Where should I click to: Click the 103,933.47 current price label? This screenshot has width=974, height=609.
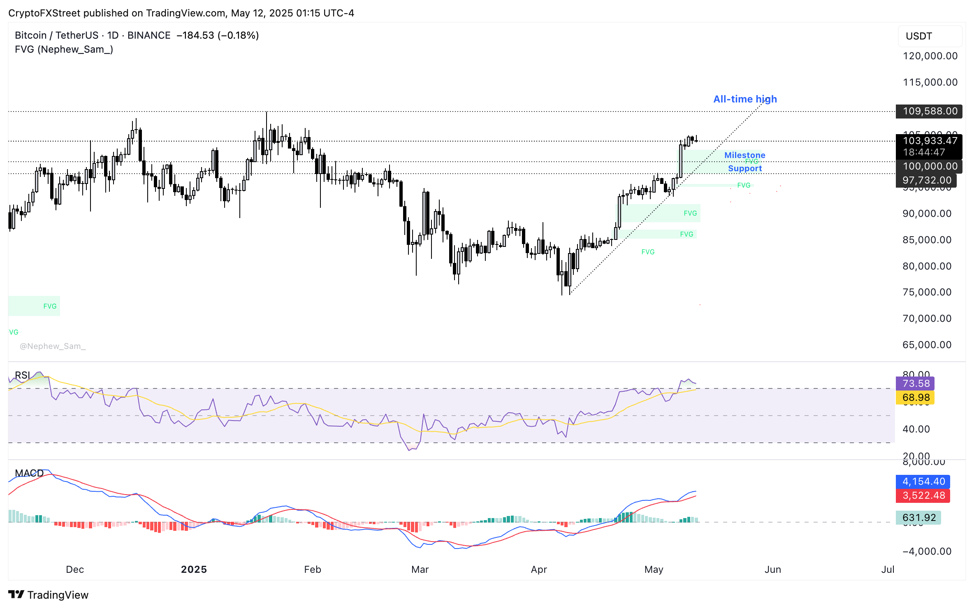[x=929, y=141]
